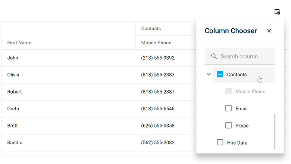
Task: Click the Hire Date label
Action: [237, 143]
